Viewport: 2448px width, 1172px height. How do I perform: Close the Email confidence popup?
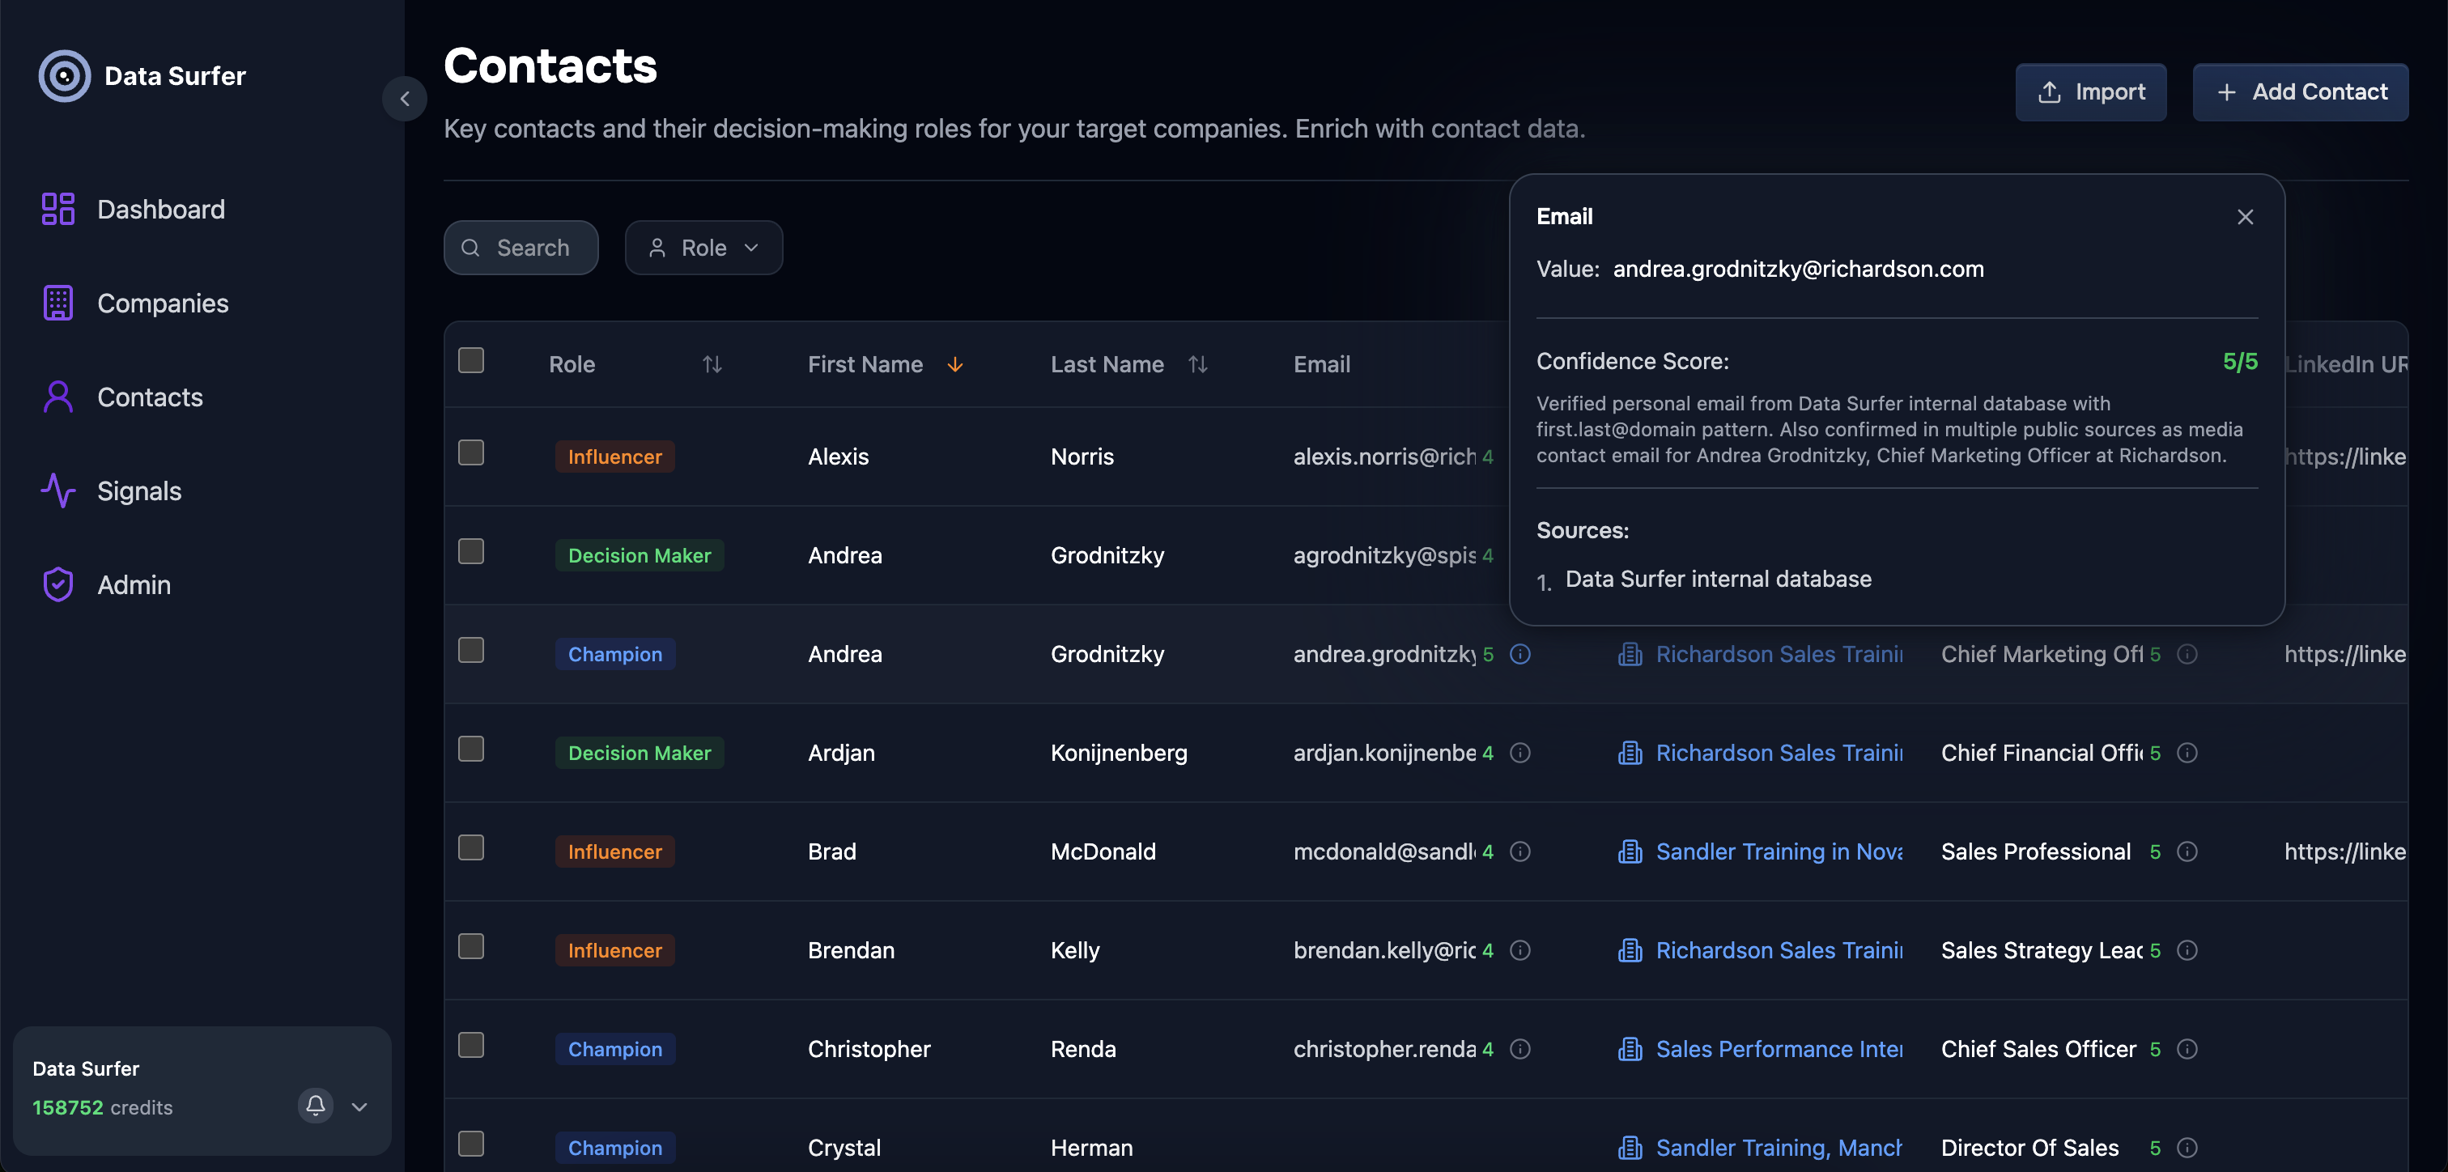pos(2245,217)
